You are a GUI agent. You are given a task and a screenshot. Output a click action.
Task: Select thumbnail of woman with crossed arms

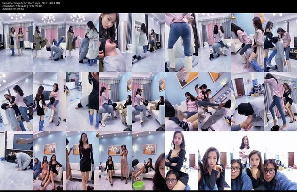(x=182, y=160)
